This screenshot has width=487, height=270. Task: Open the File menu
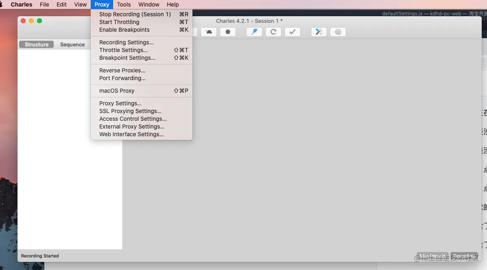pyautogui.click(x=44, y=4)
